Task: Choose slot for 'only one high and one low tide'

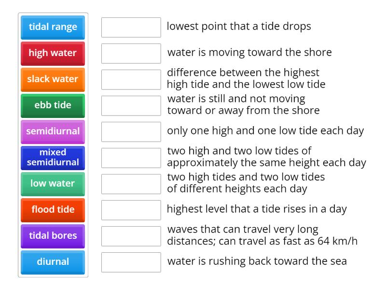Action: click(x=131, y=131)
